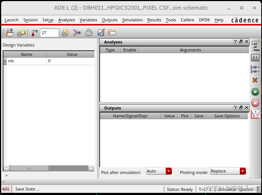The width and height of the screenshot is (262, 195).
Task: Click the 4(6) indicator in status bar
Action: coord(6,189)
